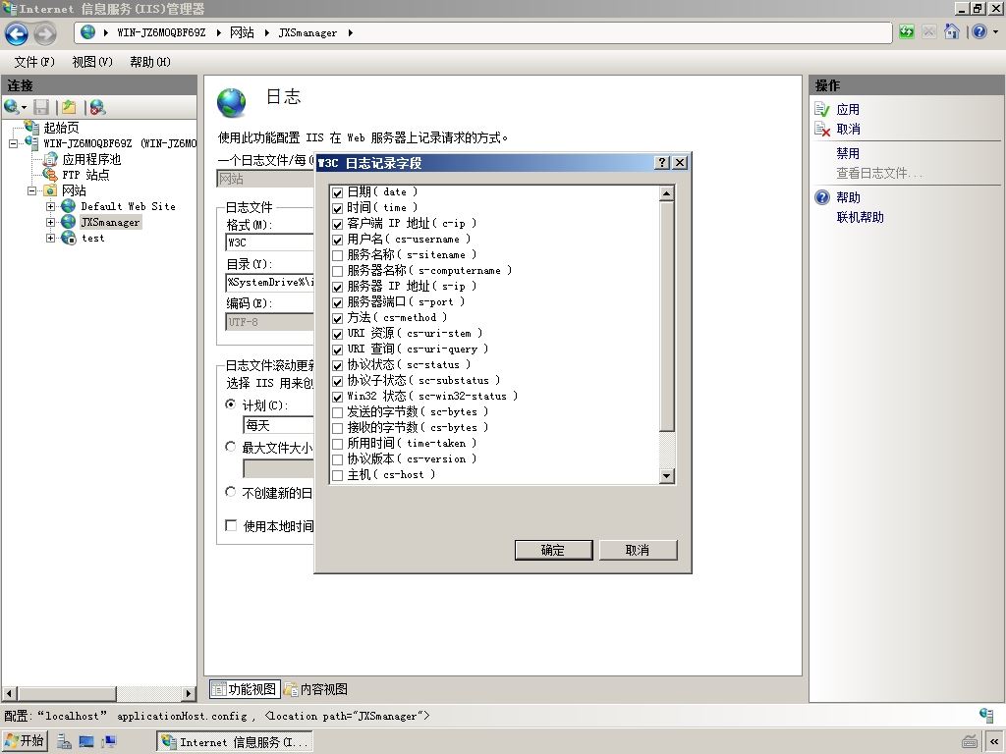Enable 所用时间 (time-taken) field
Viewport: 1006px width, 754px height.
[x=338, y=444]
